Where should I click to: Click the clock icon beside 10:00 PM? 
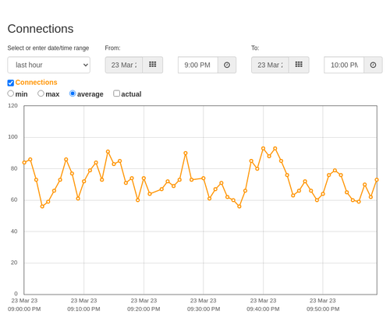(373, 65)
